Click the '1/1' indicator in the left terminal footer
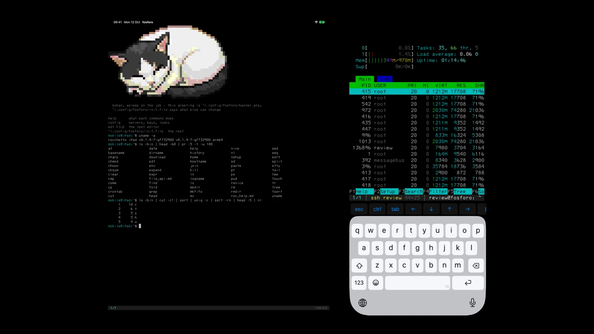 point(113,308)
